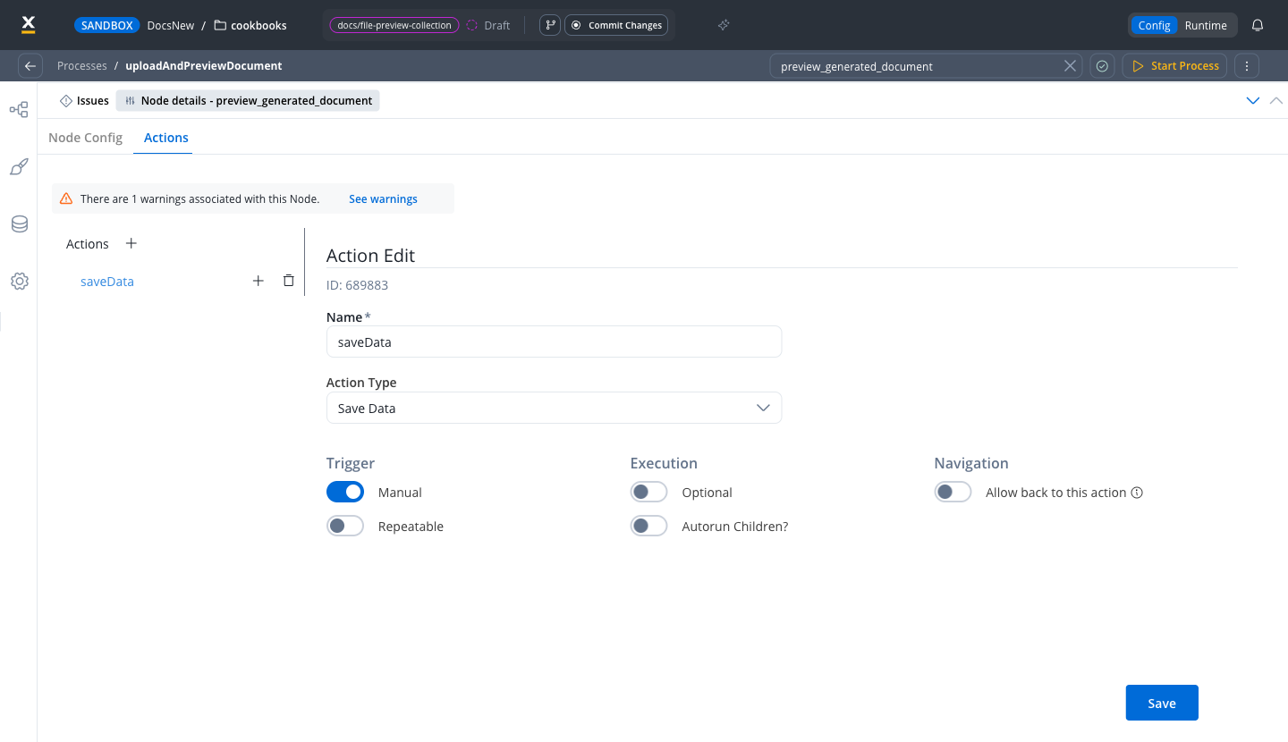Open the brush theming sidebar icon
1288x742 pixels.
[x=19, y=167]
